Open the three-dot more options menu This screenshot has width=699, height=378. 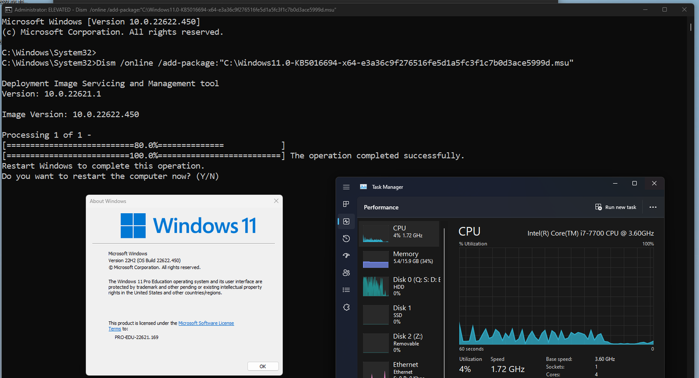tap(653, 207)
